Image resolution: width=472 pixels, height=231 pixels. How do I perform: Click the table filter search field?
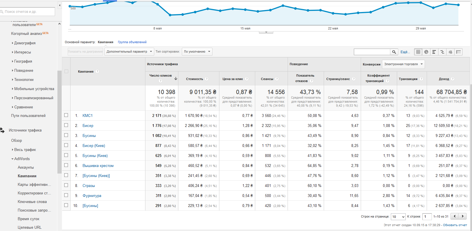click(x=372, y=52)
